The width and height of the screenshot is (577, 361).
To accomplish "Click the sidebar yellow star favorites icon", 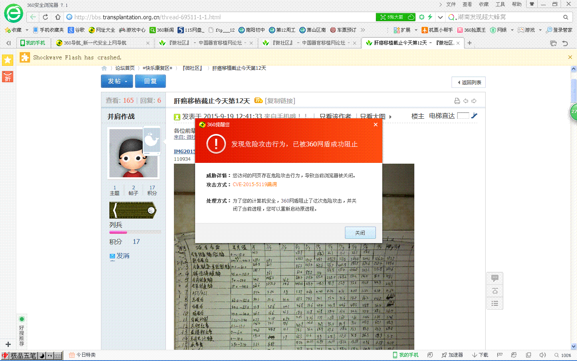I will tap(8, 60).
